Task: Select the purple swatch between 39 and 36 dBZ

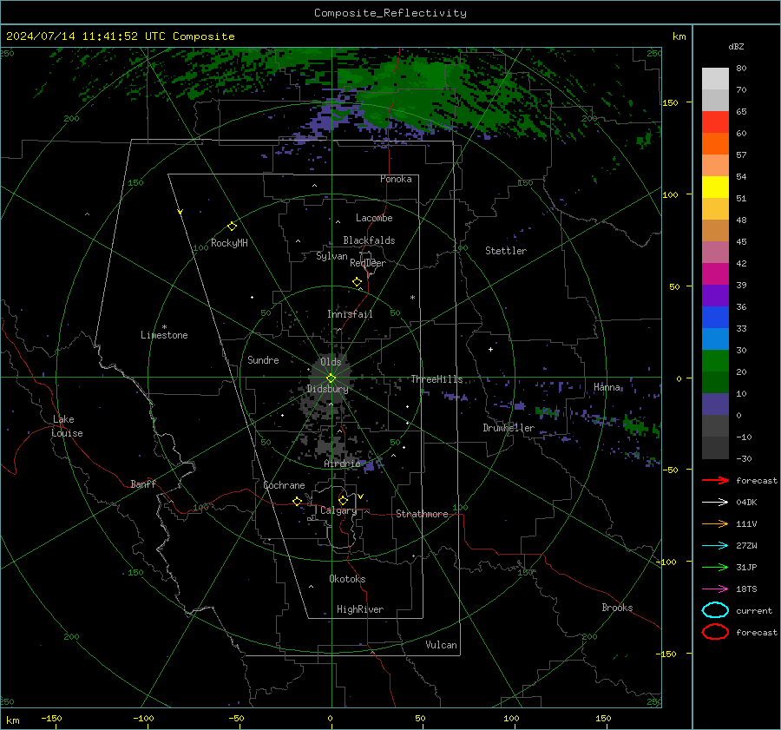Action: 715,295
